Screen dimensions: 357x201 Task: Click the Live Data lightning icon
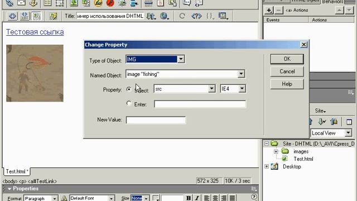pyautogui.click(x=54, y=16)
